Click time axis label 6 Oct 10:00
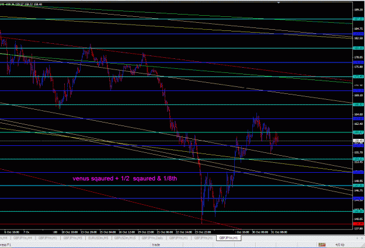This screenshot has width=365, height=248. coord(12,232)
